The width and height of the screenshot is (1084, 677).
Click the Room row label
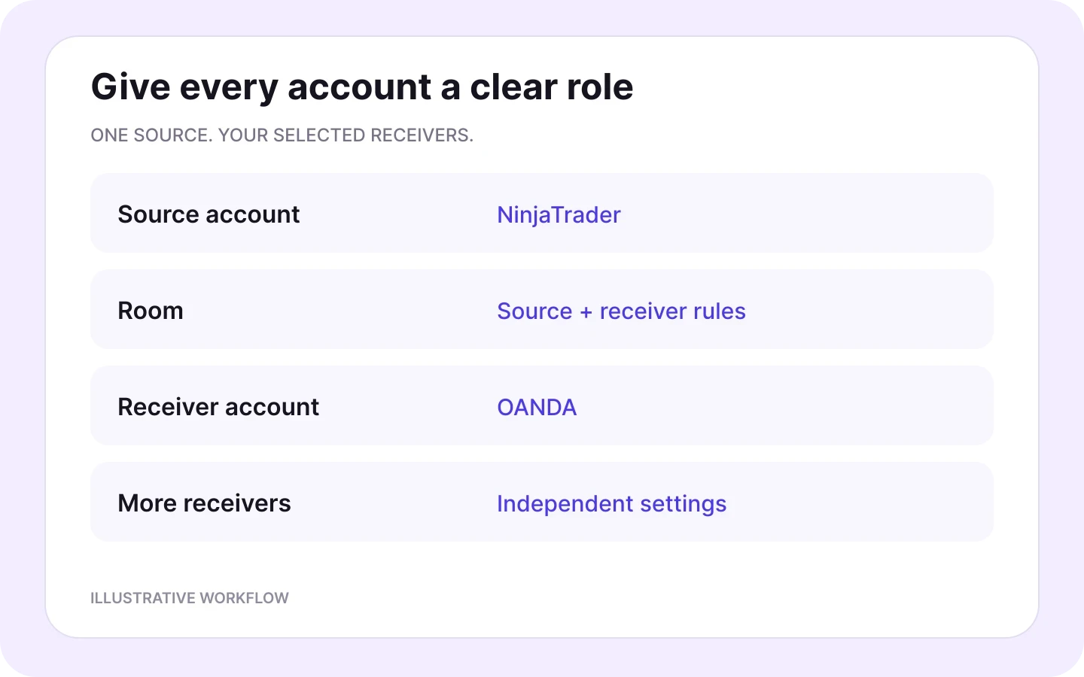[x=151, y=311]
